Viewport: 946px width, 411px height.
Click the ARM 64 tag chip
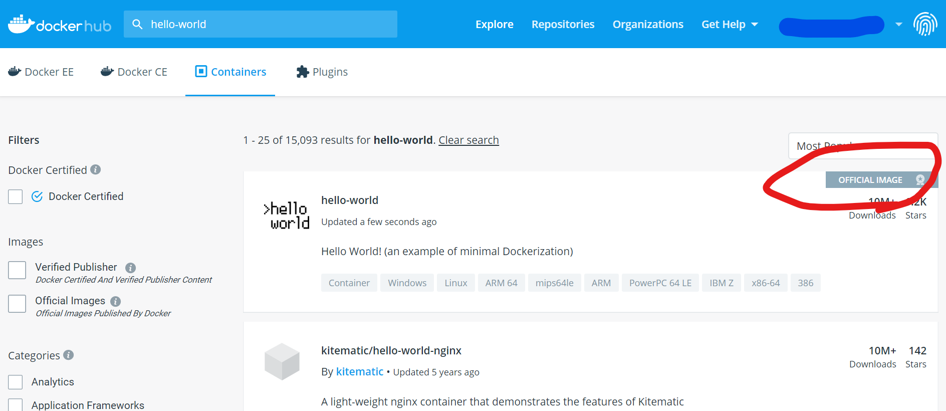(x=501, y=283)
